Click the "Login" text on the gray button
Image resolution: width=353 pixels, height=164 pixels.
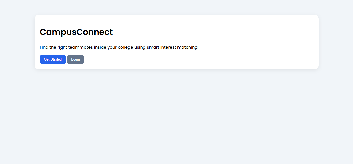(x=75, y=59)
